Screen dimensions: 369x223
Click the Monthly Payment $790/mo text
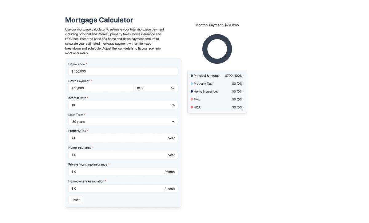click(217, 25)
